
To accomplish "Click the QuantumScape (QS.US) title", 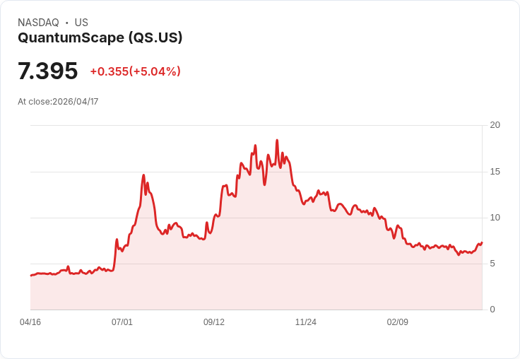I will pyautogui.click(x=100, y=38).
